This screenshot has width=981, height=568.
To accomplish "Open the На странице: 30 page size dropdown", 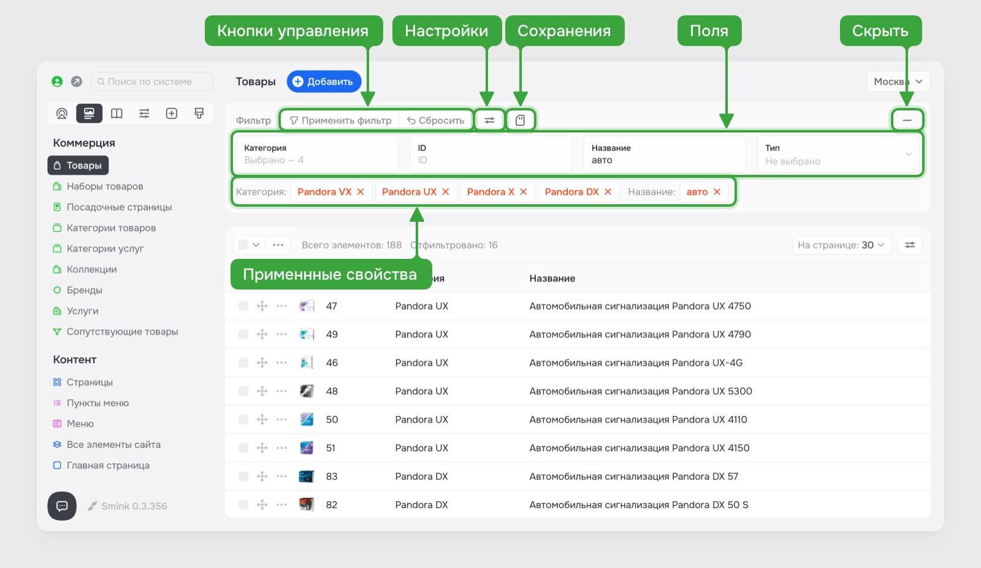I will [841, 245].
